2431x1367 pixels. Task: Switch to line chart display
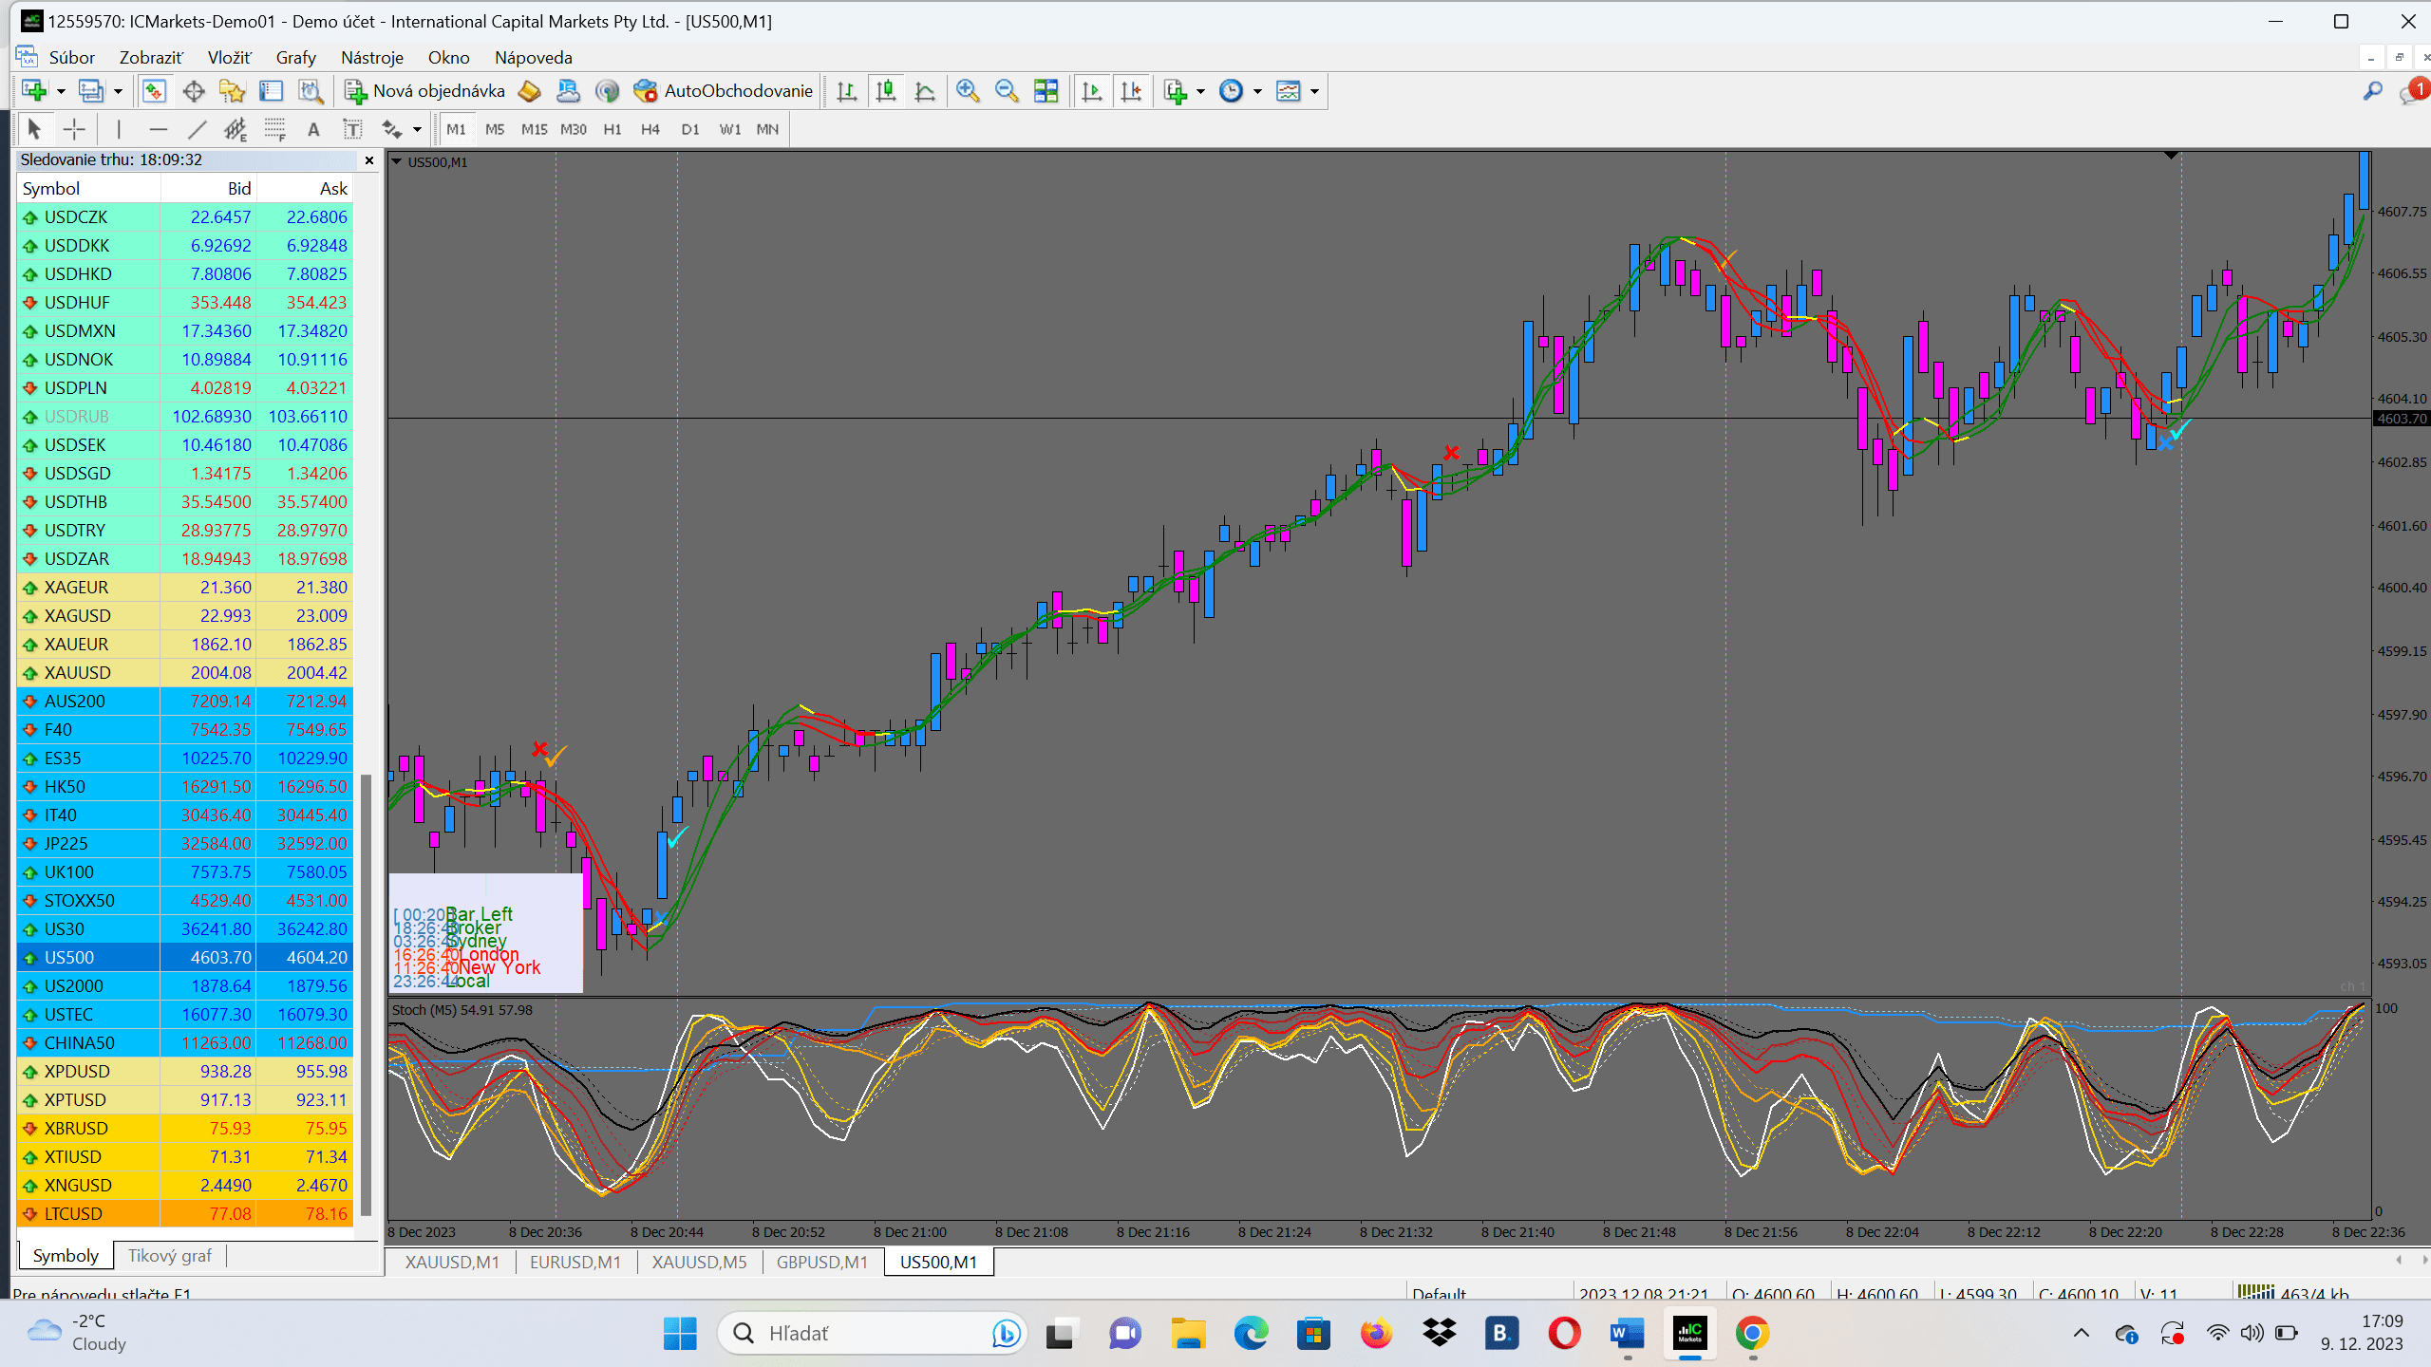925,91
